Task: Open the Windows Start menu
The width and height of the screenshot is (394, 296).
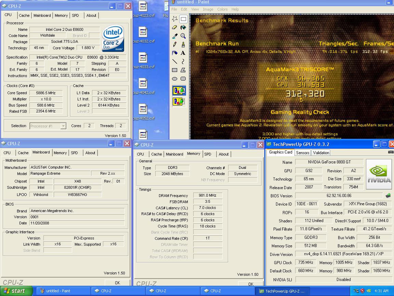Action: click(x=16, y=291)
